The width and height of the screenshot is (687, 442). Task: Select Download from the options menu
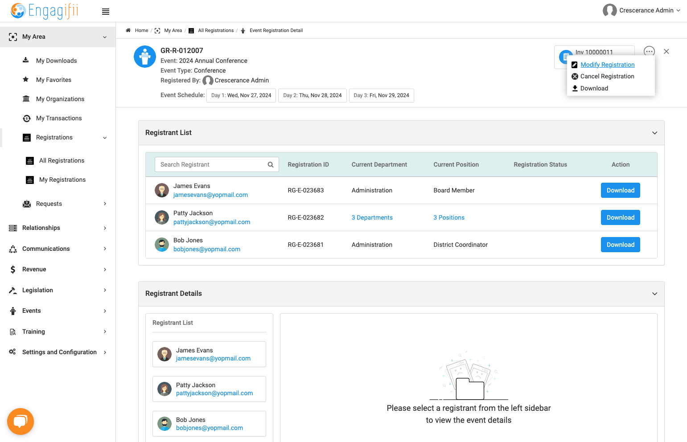594,88
